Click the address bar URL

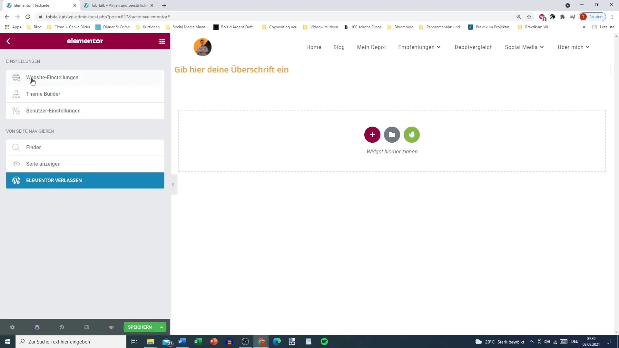click(x=108, y=17)
